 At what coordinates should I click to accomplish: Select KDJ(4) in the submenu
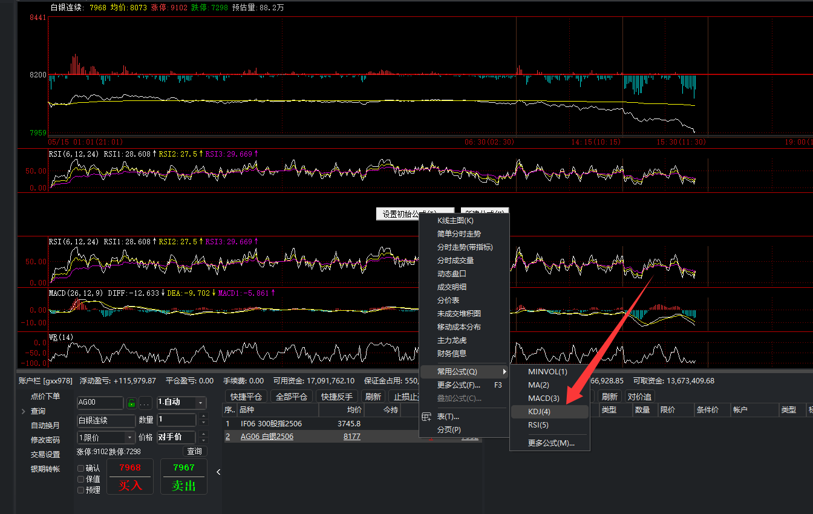point(549,412)
